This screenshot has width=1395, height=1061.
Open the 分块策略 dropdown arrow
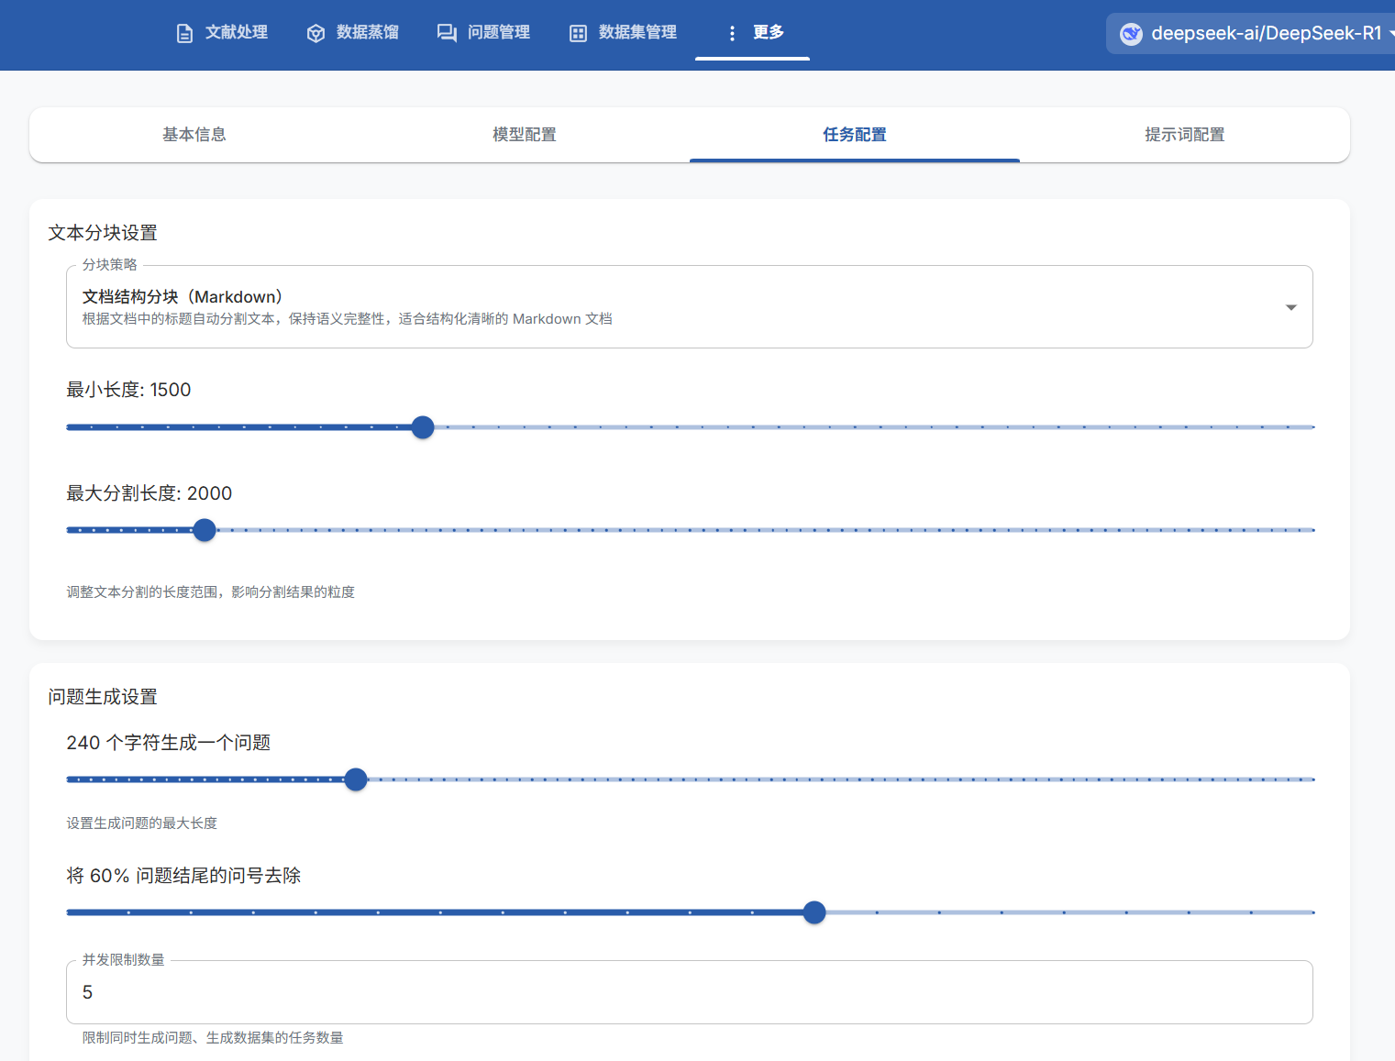pos(1290,307)
